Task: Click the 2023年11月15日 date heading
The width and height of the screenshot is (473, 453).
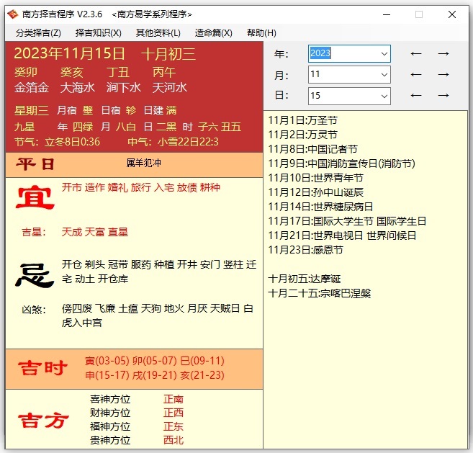Action: [70, 53]
